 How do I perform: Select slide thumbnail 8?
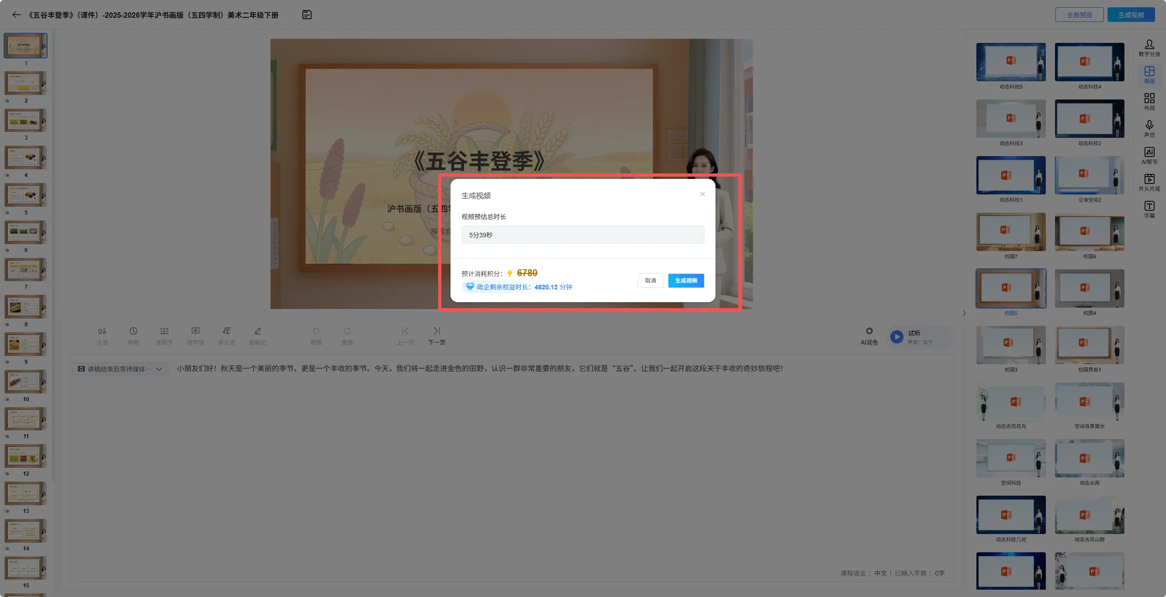click(x=26, y=307)
